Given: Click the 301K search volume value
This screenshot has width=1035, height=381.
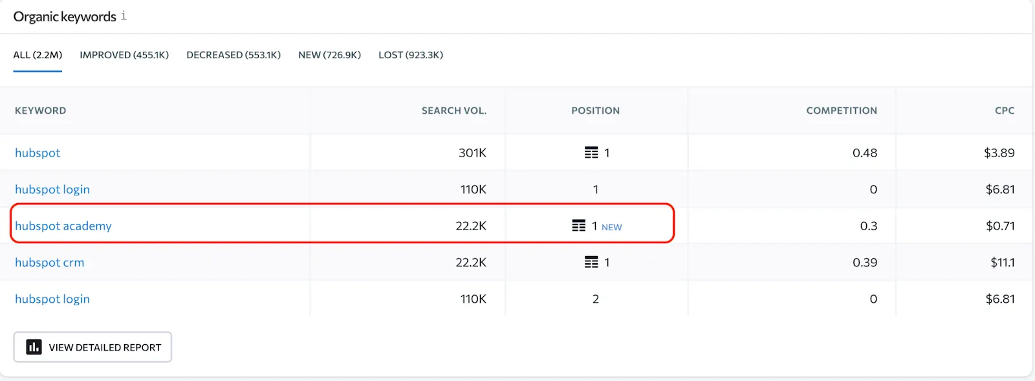Looking at the screenshot, I should [x=473, y=153].
